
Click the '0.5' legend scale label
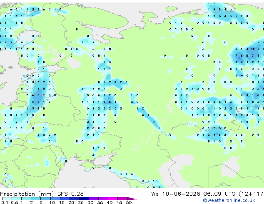[x=15, y=202]
